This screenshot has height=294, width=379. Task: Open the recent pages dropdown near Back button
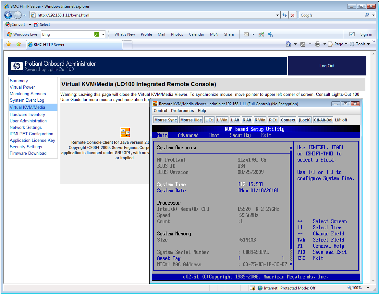pos(25,15)
